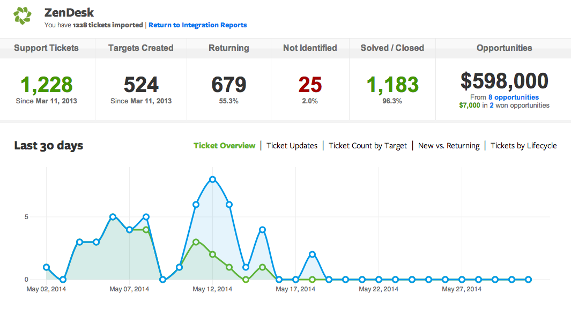Screen dimensions: 571x309
Task: Click blue data point above May 02, 2014
Action: click(x=46, y=267)
